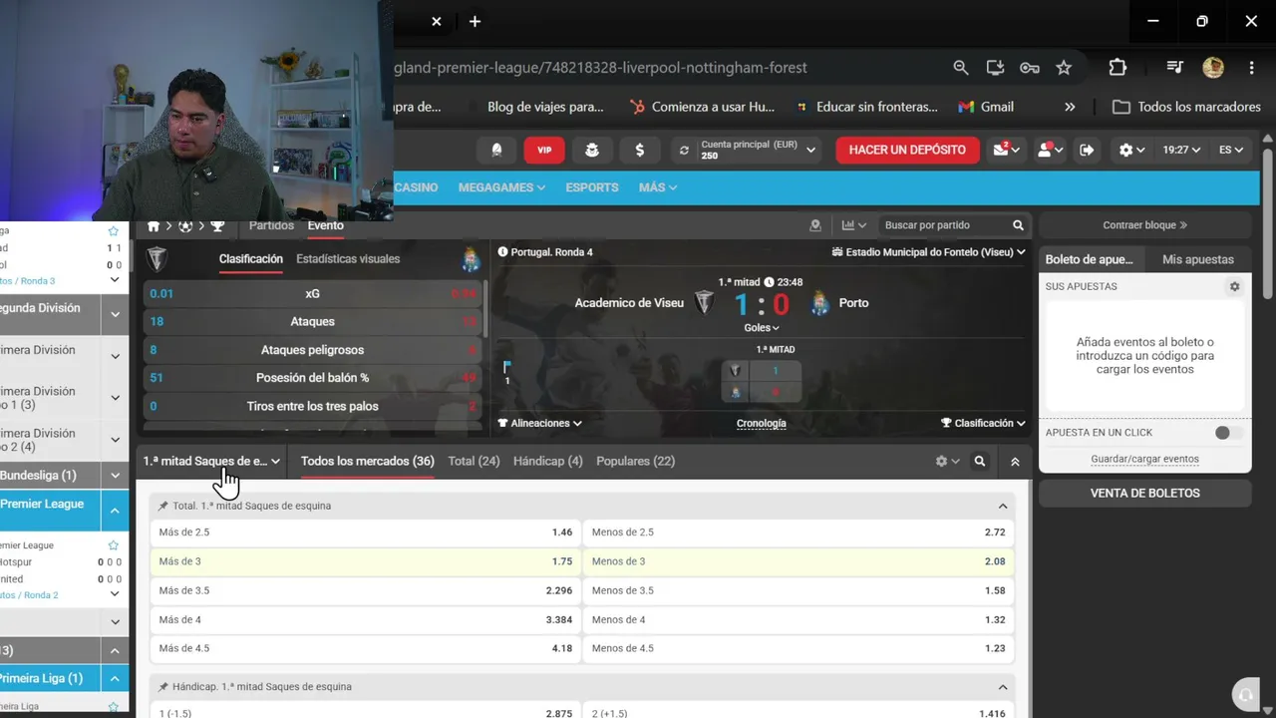The width and height of the screenshot is (1276, 718).
Task: Click the Porto crest in scoreboard
Action: [x=819, y=303]
